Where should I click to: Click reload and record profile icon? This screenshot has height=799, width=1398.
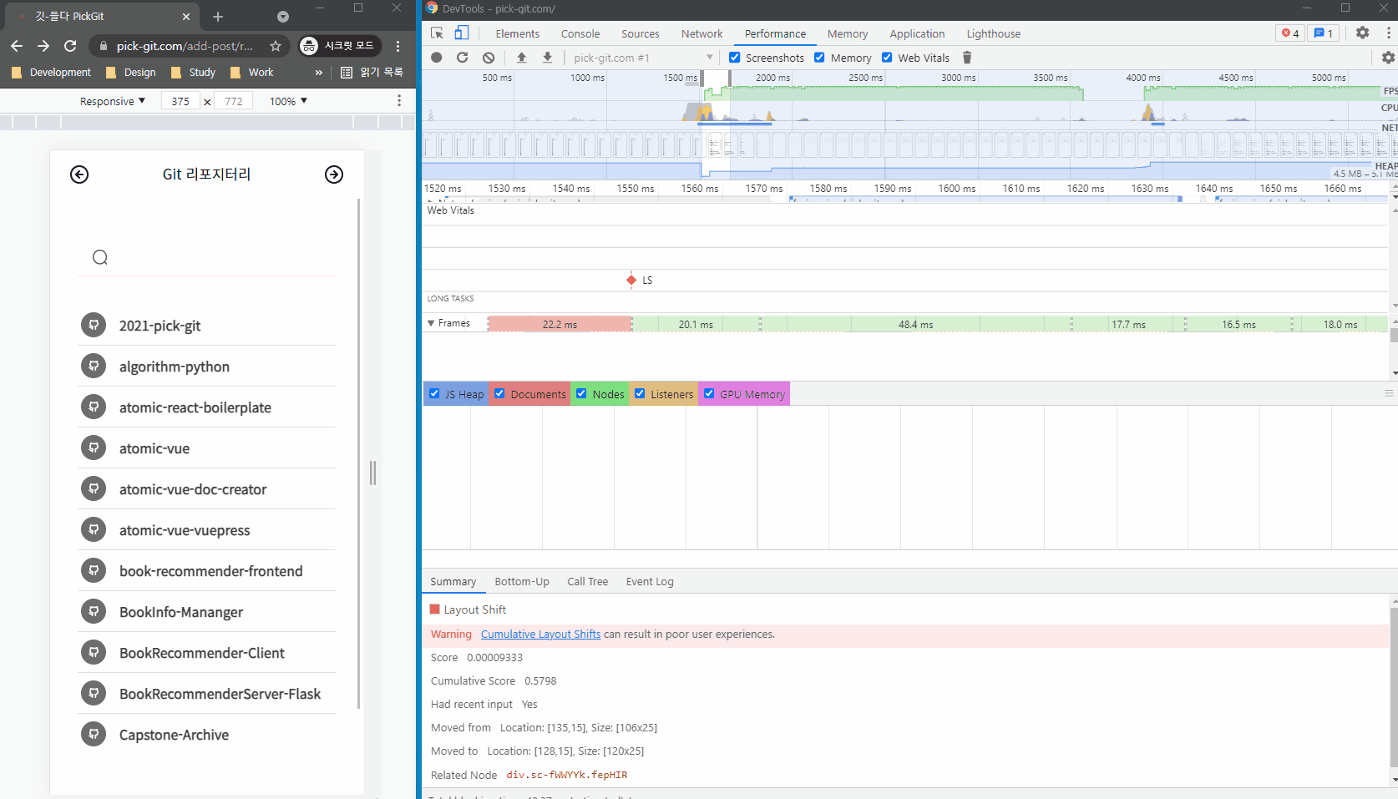pos(463,58)
